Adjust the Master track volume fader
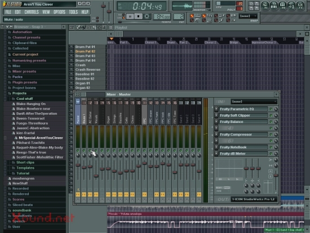 pos(78,165)
